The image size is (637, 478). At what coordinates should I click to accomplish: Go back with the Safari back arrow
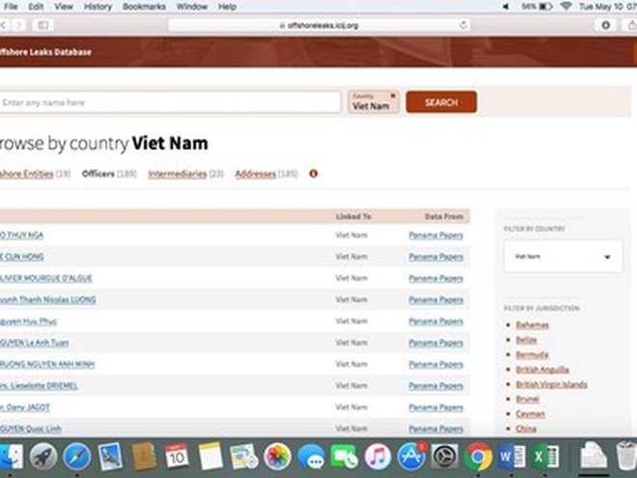[3, 25]
